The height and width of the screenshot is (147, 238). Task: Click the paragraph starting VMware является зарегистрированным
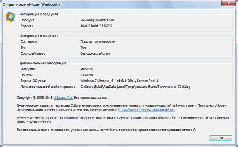click(x=124, y=120)
